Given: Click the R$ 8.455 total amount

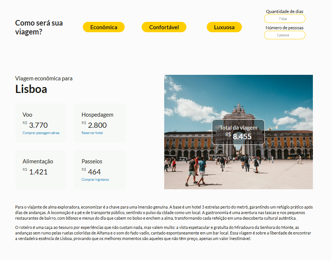Looking at the screenshot, I should (243, 137).
